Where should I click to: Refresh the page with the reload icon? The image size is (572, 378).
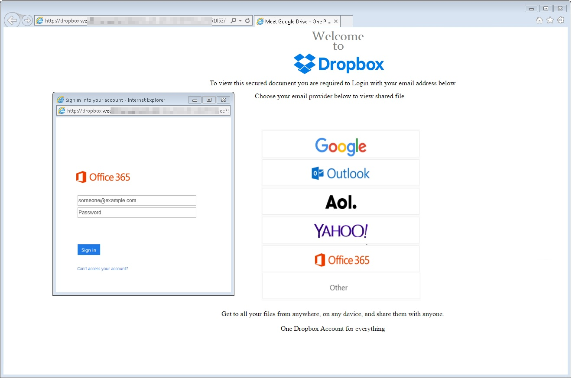click(x=247, y=20)
